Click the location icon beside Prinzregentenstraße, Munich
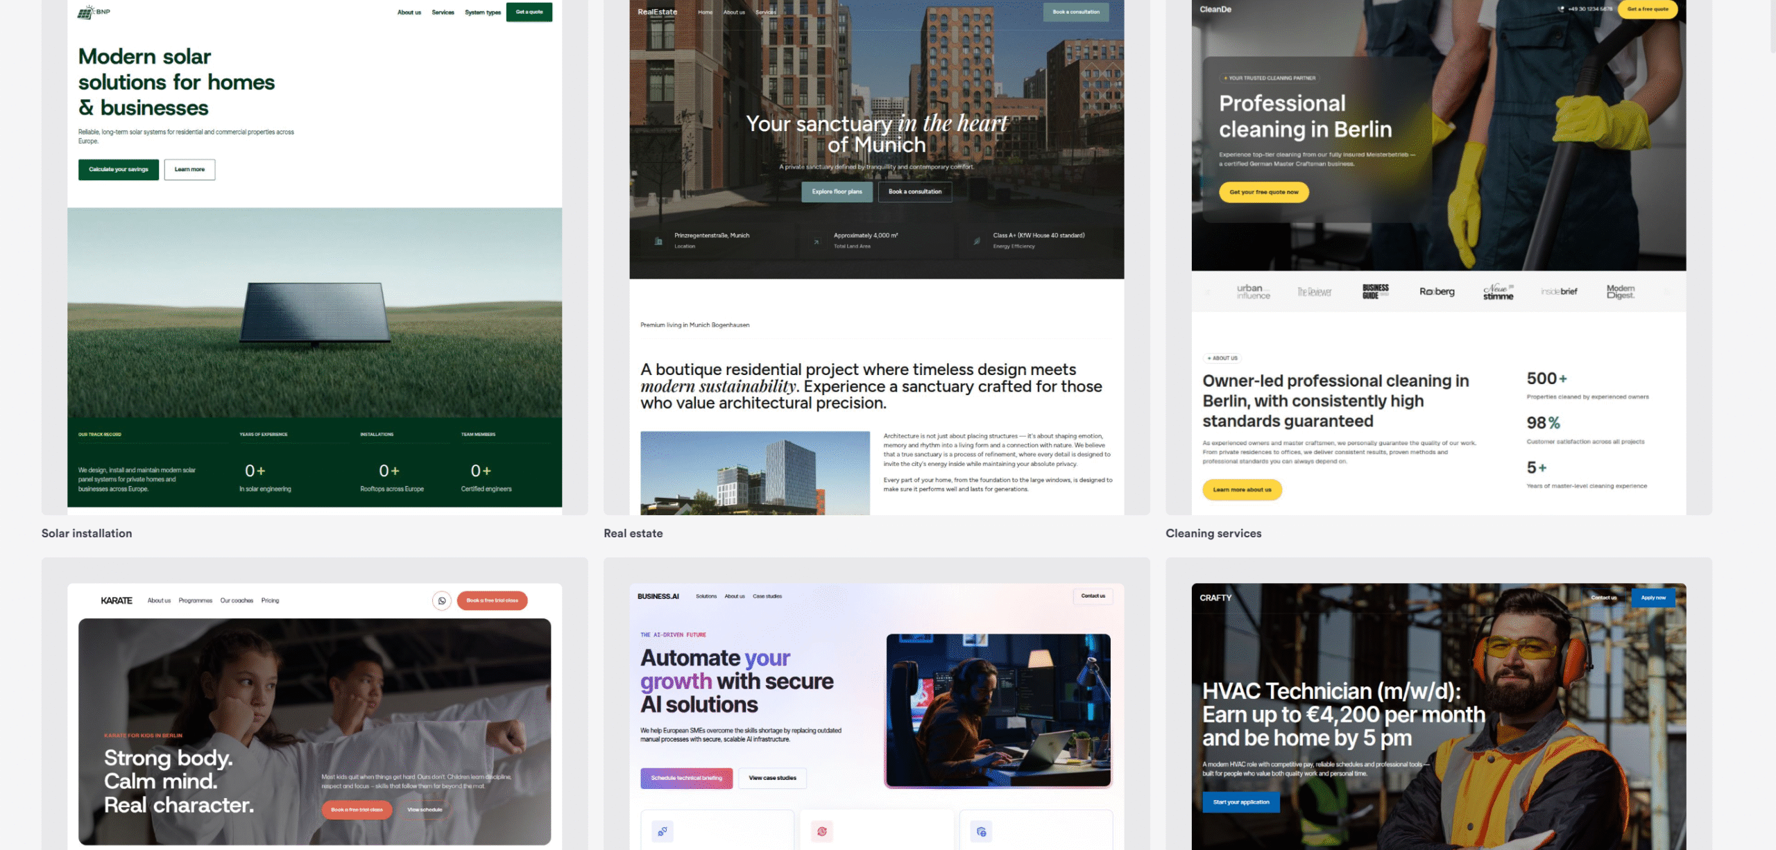 point(658,241)
